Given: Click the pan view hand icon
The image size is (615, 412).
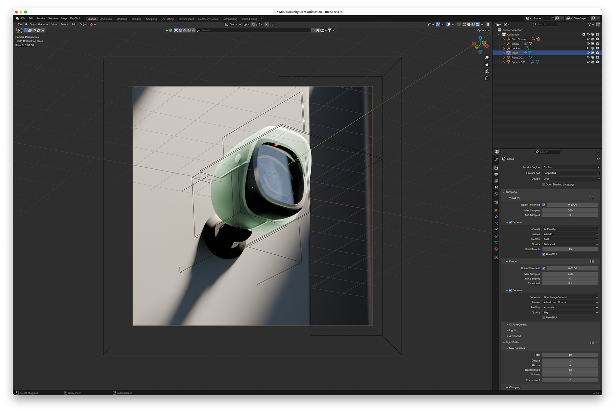Looking at the screenshot, I should [487, 64].
